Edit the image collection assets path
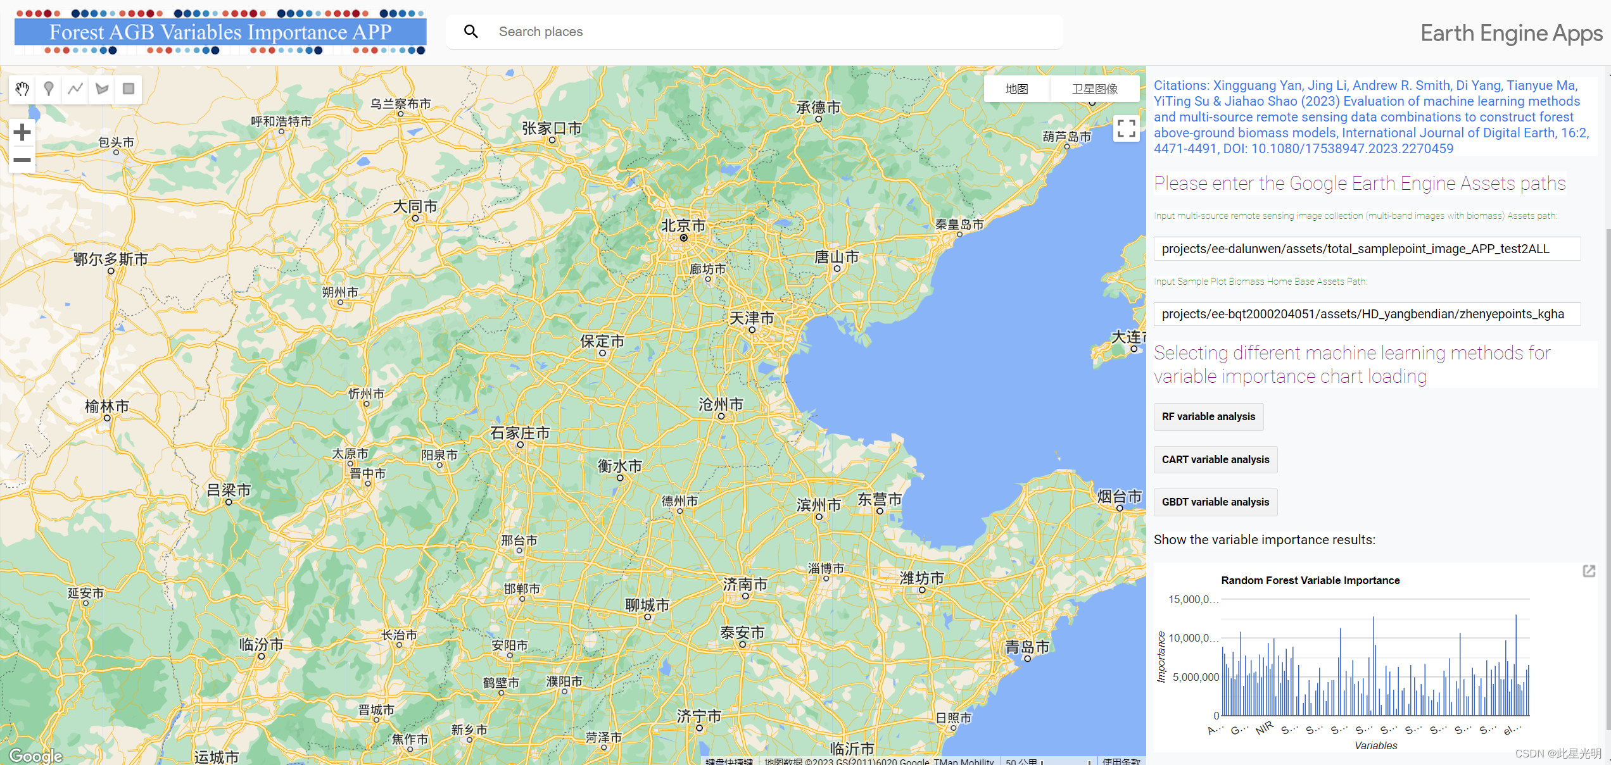The width and height of the screenshot is (1611, 765). tap(1367, 249)
